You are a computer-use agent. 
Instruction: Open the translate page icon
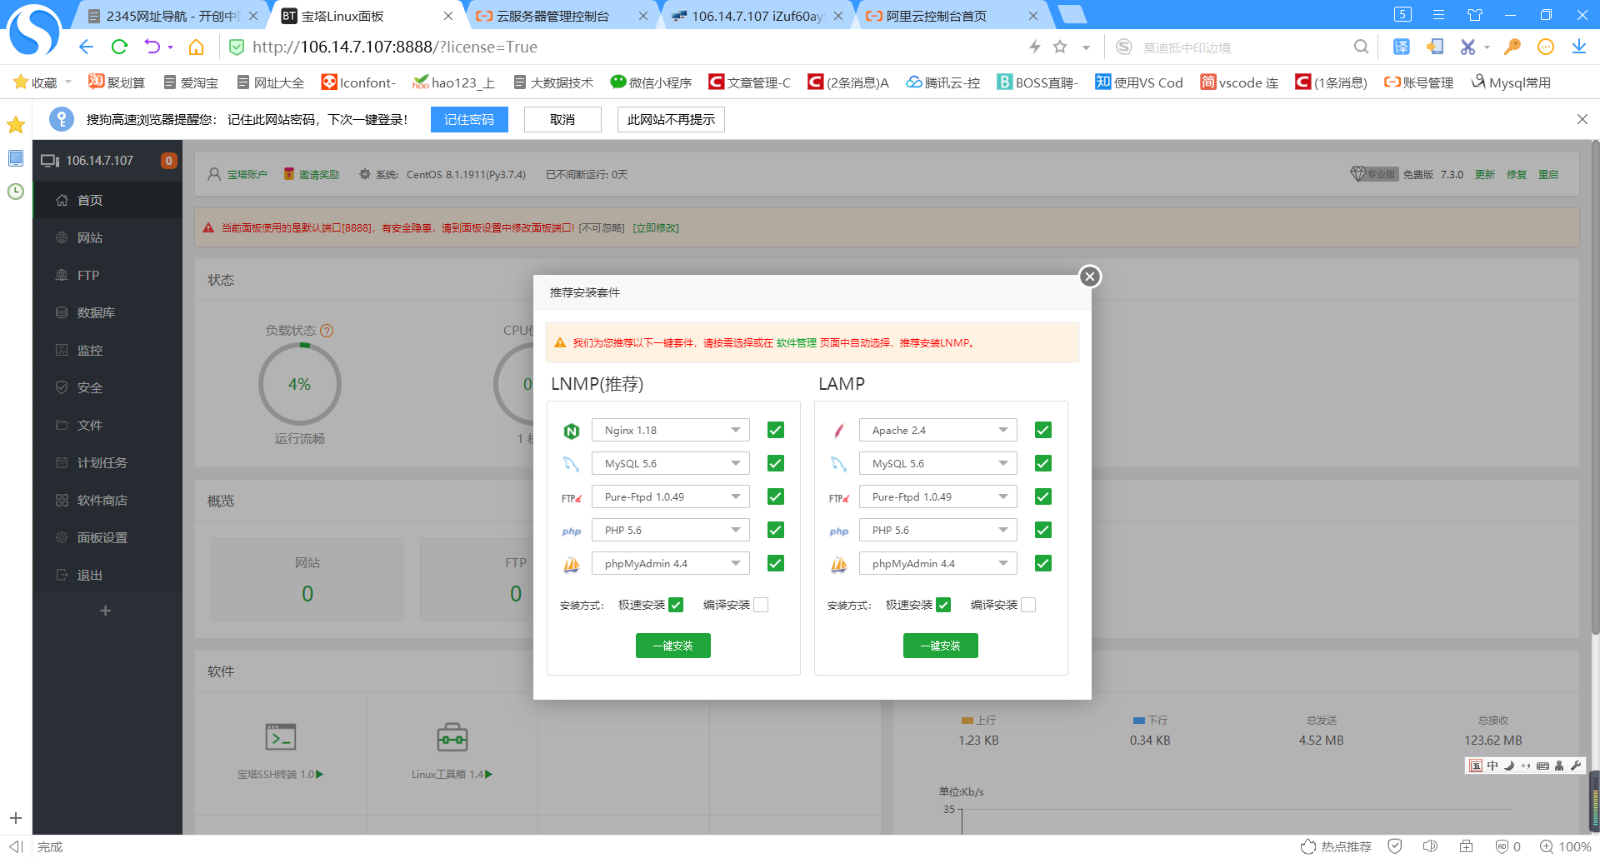pos(1402,47)
